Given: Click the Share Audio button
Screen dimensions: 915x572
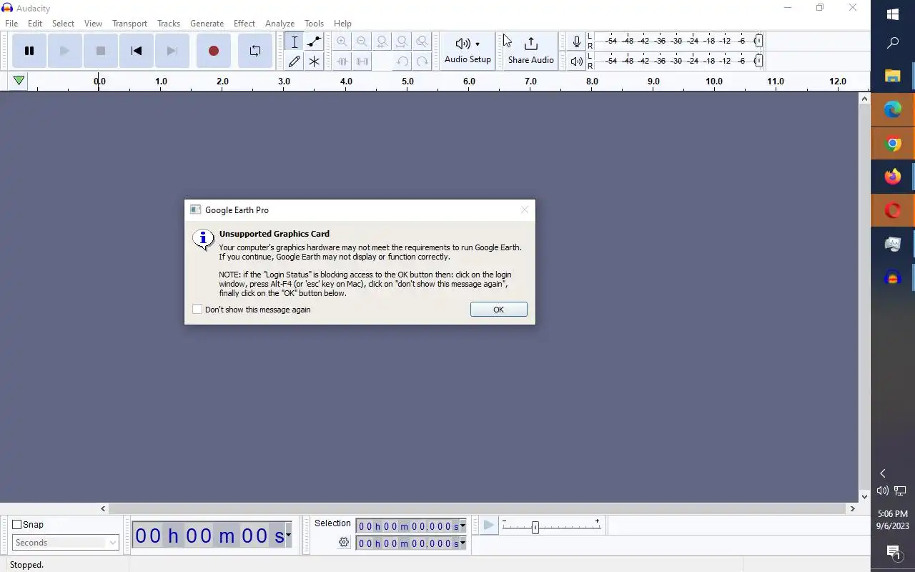Looking at the screenshot, I should click(x=530, y=51).
